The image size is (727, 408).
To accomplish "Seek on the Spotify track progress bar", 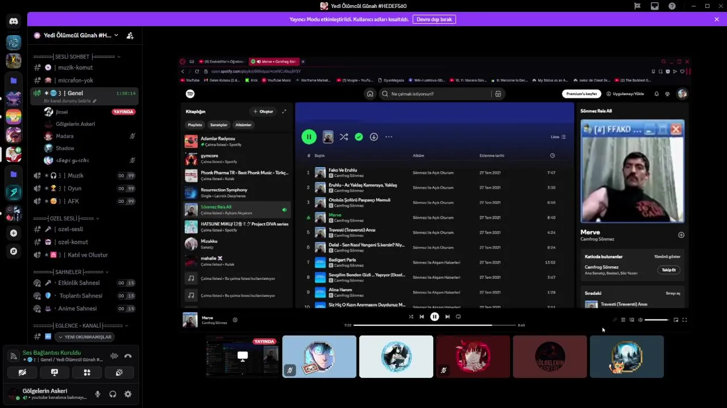I will coord(434,325).
